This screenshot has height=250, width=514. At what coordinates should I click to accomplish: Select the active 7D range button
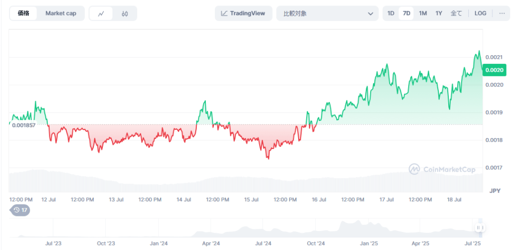[406, 14]
